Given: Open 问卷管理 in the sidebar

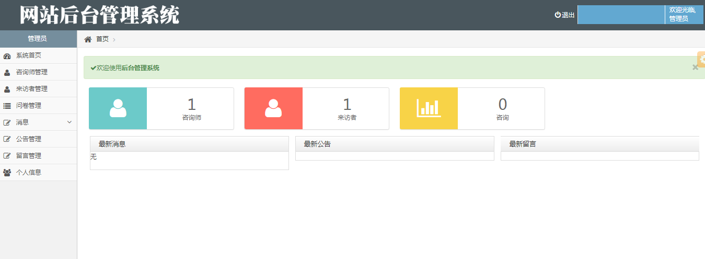Looking at the screenshot, I should click(39, 106).
